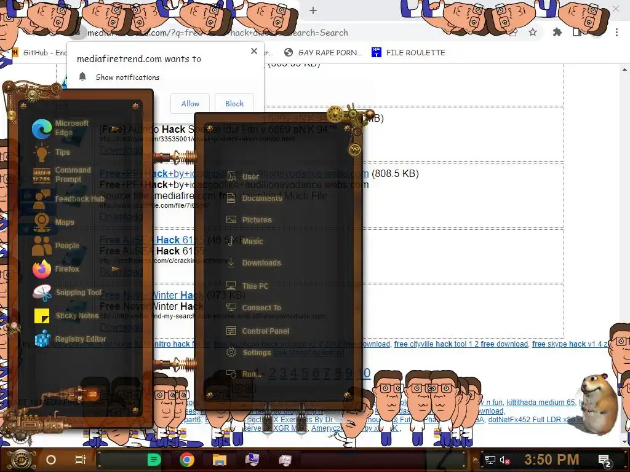The height and width of the screenshot is (472, 630).
Task: Open Music in the right start panel
Action: (245, 241)
